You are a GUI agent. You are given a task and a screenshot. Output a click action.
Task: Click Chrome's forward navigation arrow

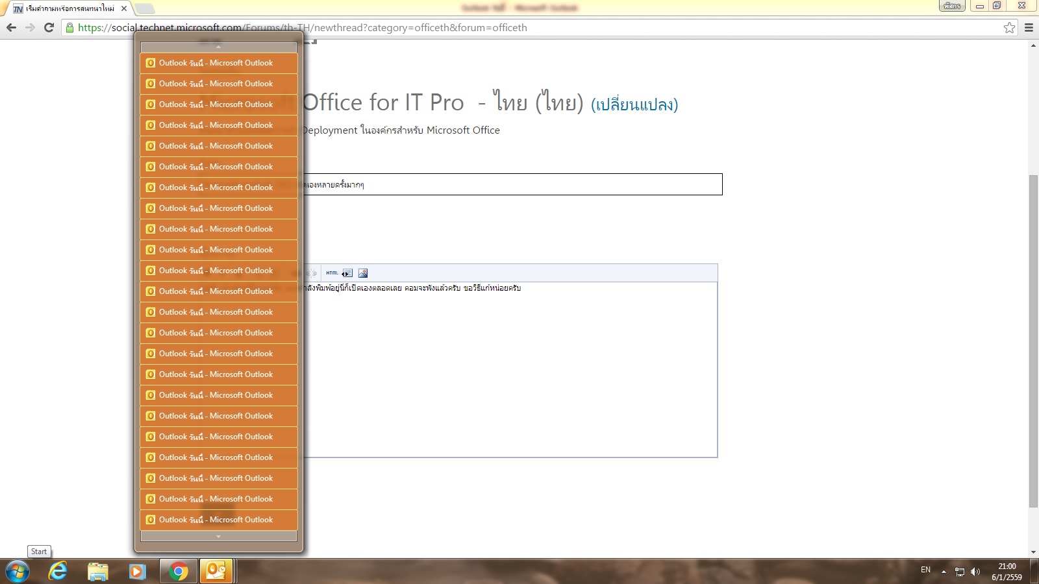[30, 27]
